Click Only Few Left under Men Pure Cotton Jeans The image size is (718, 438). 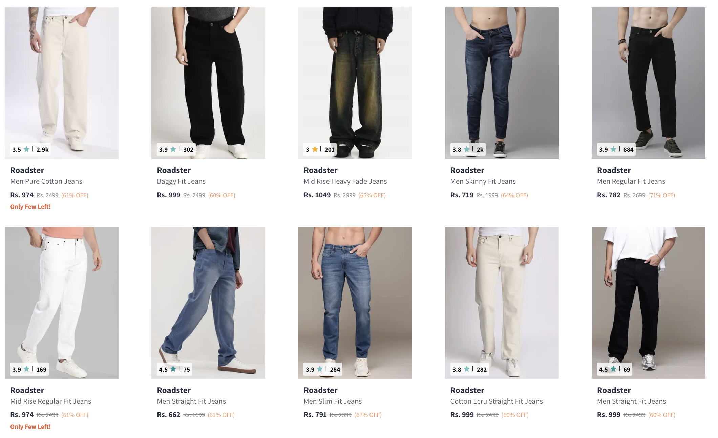point(30,207)
